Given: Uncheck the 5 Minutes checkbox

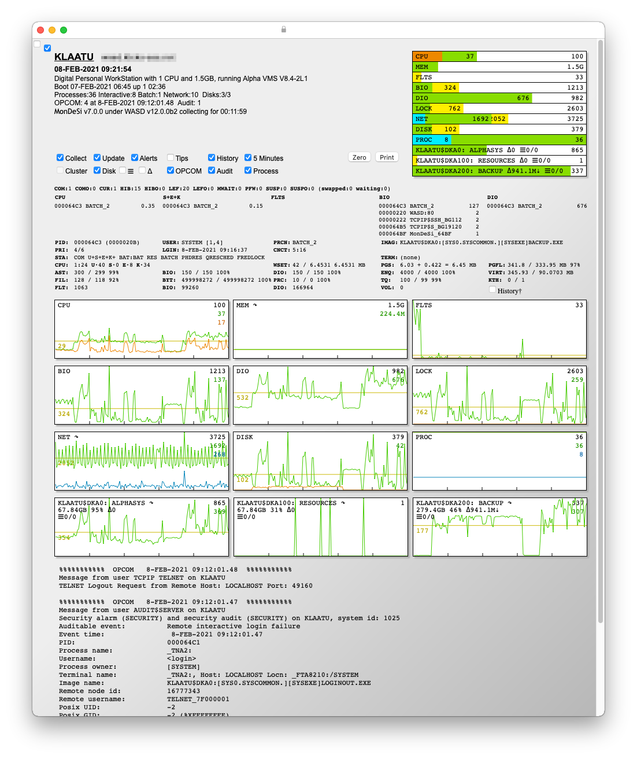Looking at the screenshot, I should tap(248, 157).
